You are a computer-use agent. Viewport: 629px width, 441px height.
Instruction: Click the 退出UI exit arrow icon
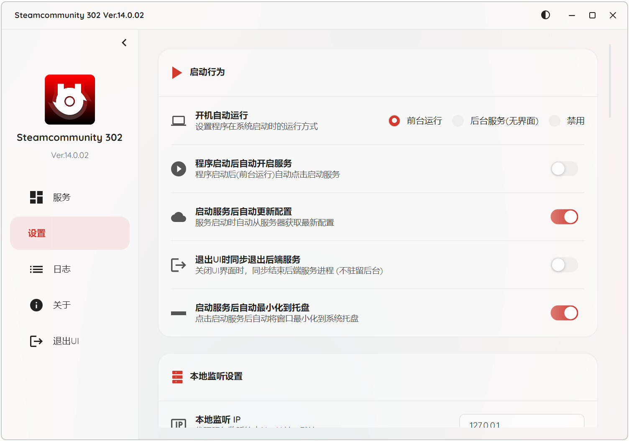coord(36,341)
